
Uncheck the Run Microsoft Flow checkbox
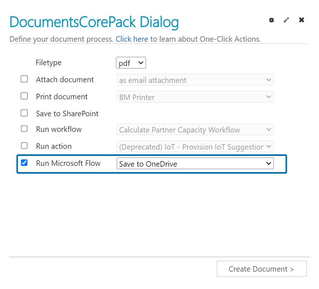(24, 163)
